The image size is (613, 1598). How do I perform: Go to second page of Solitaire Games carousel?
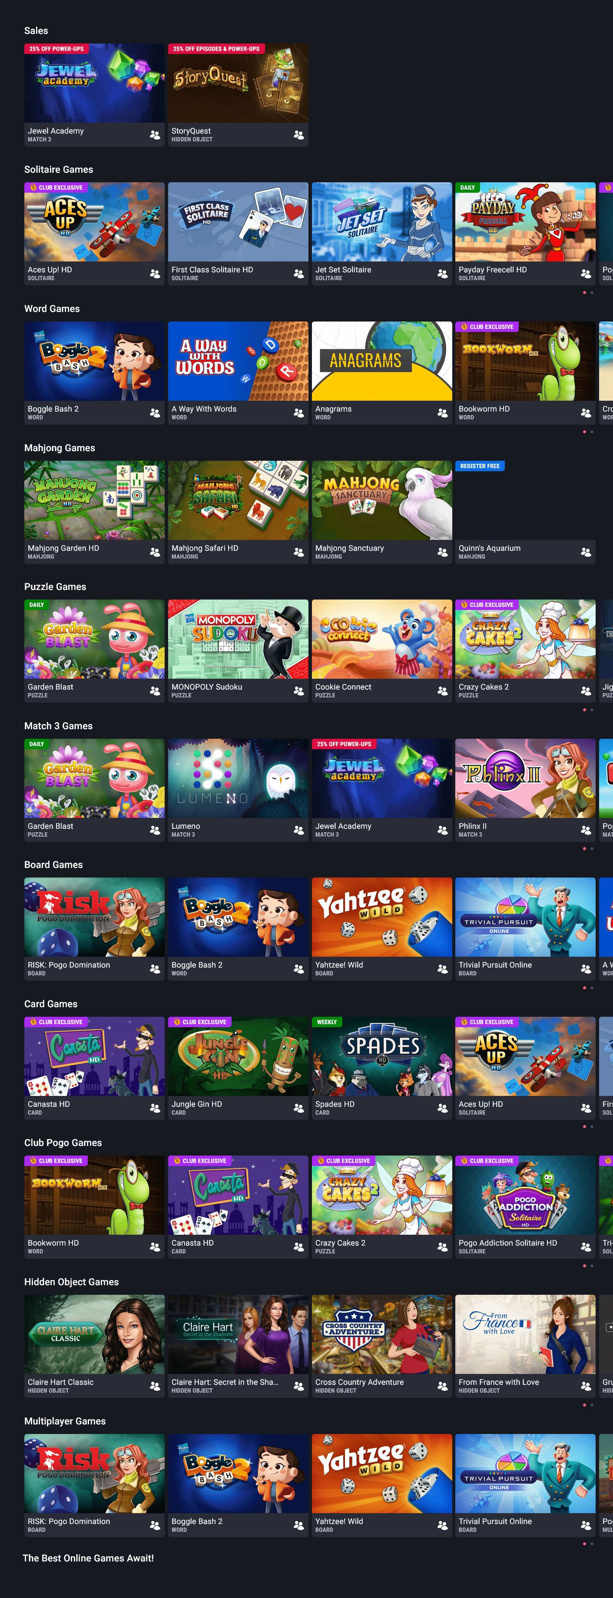tap(592, 292)
